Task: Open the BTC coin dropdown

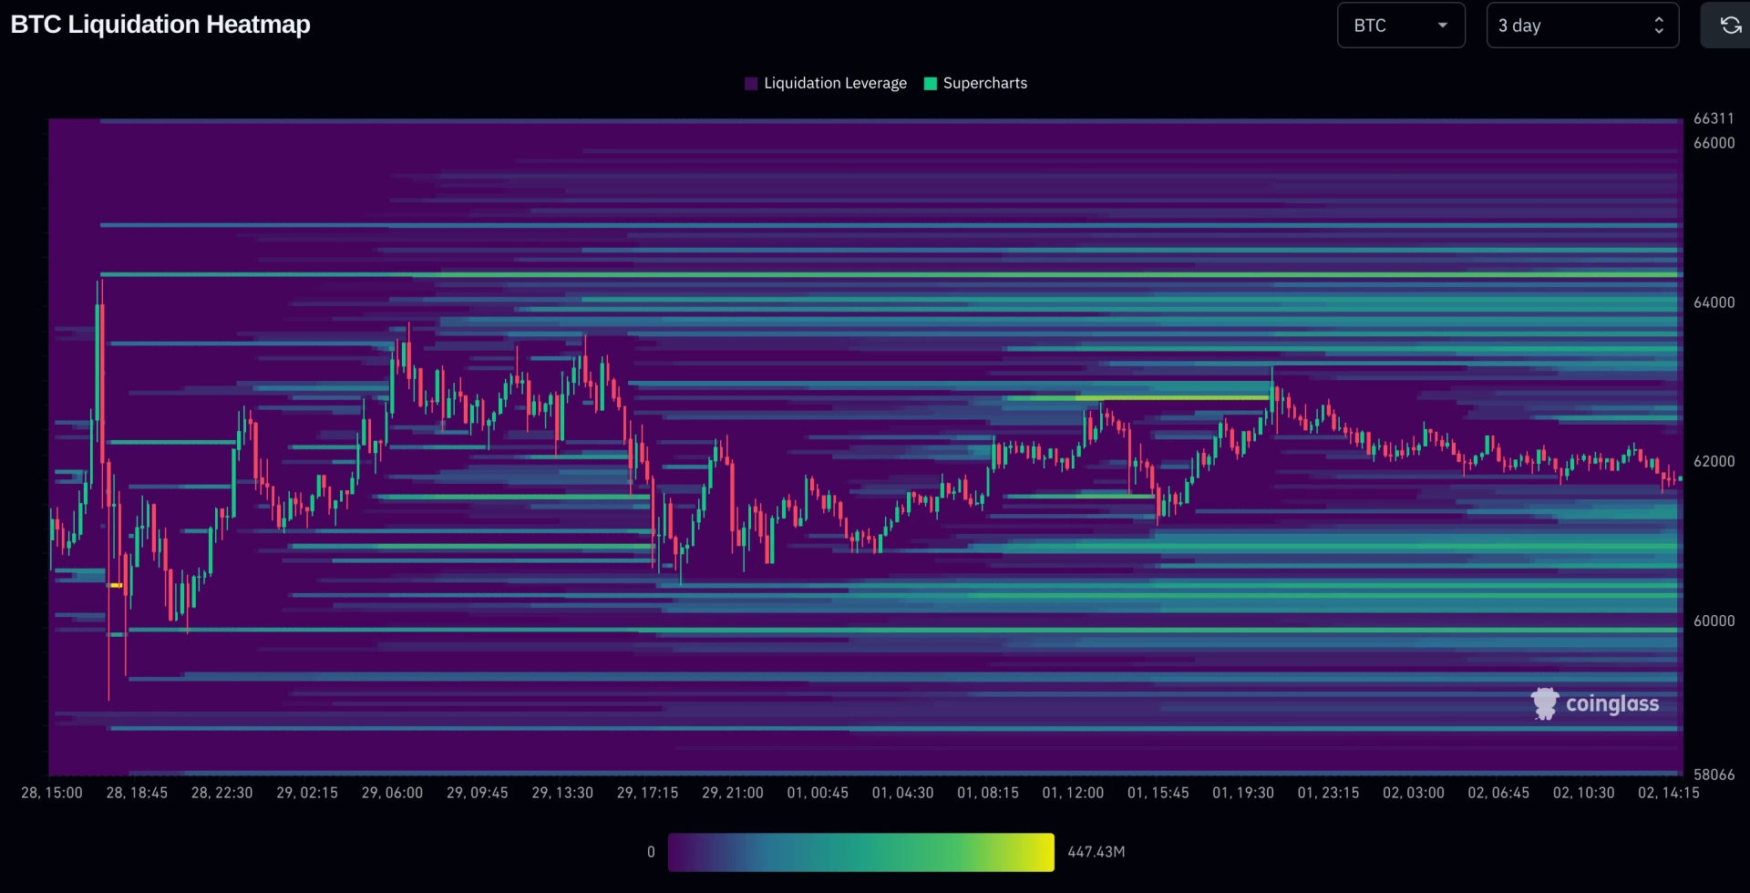Action: click(x=1401, y=26)
